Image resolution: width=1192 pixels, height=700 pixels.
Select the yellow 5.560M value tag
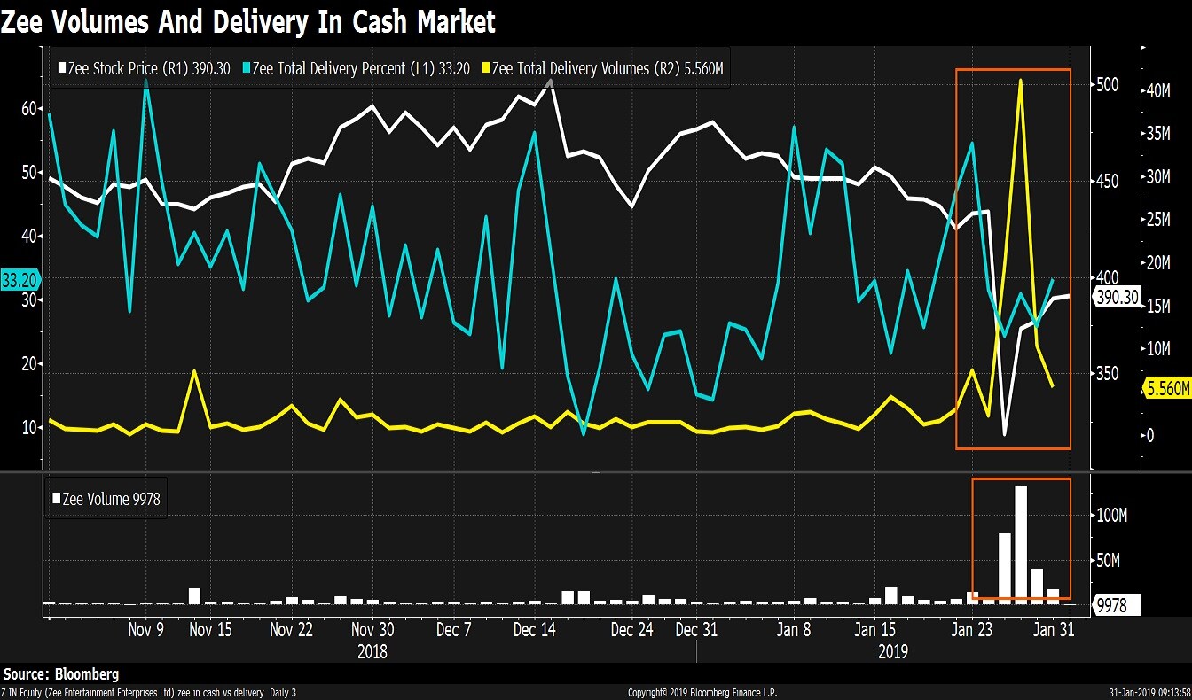(x=1166, y=388)
